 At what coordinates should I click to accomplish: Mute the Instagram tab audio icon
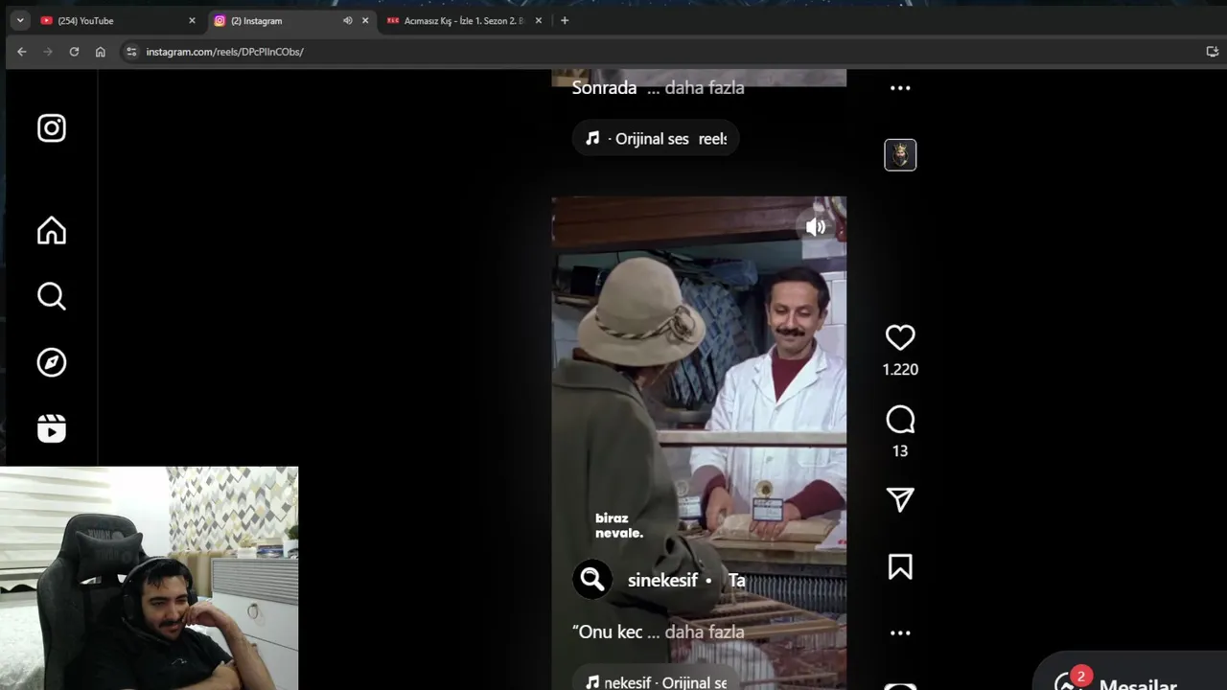coord(347,21)
